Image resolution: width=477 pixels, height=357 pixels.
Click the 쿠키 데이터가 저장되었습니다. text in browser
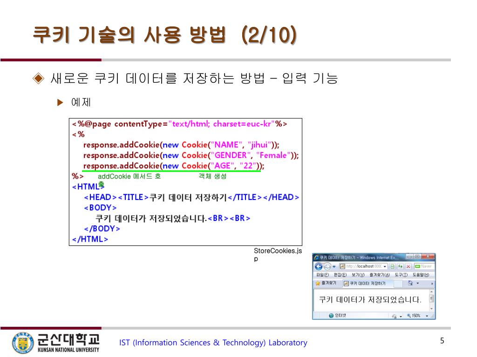[370, 300]
